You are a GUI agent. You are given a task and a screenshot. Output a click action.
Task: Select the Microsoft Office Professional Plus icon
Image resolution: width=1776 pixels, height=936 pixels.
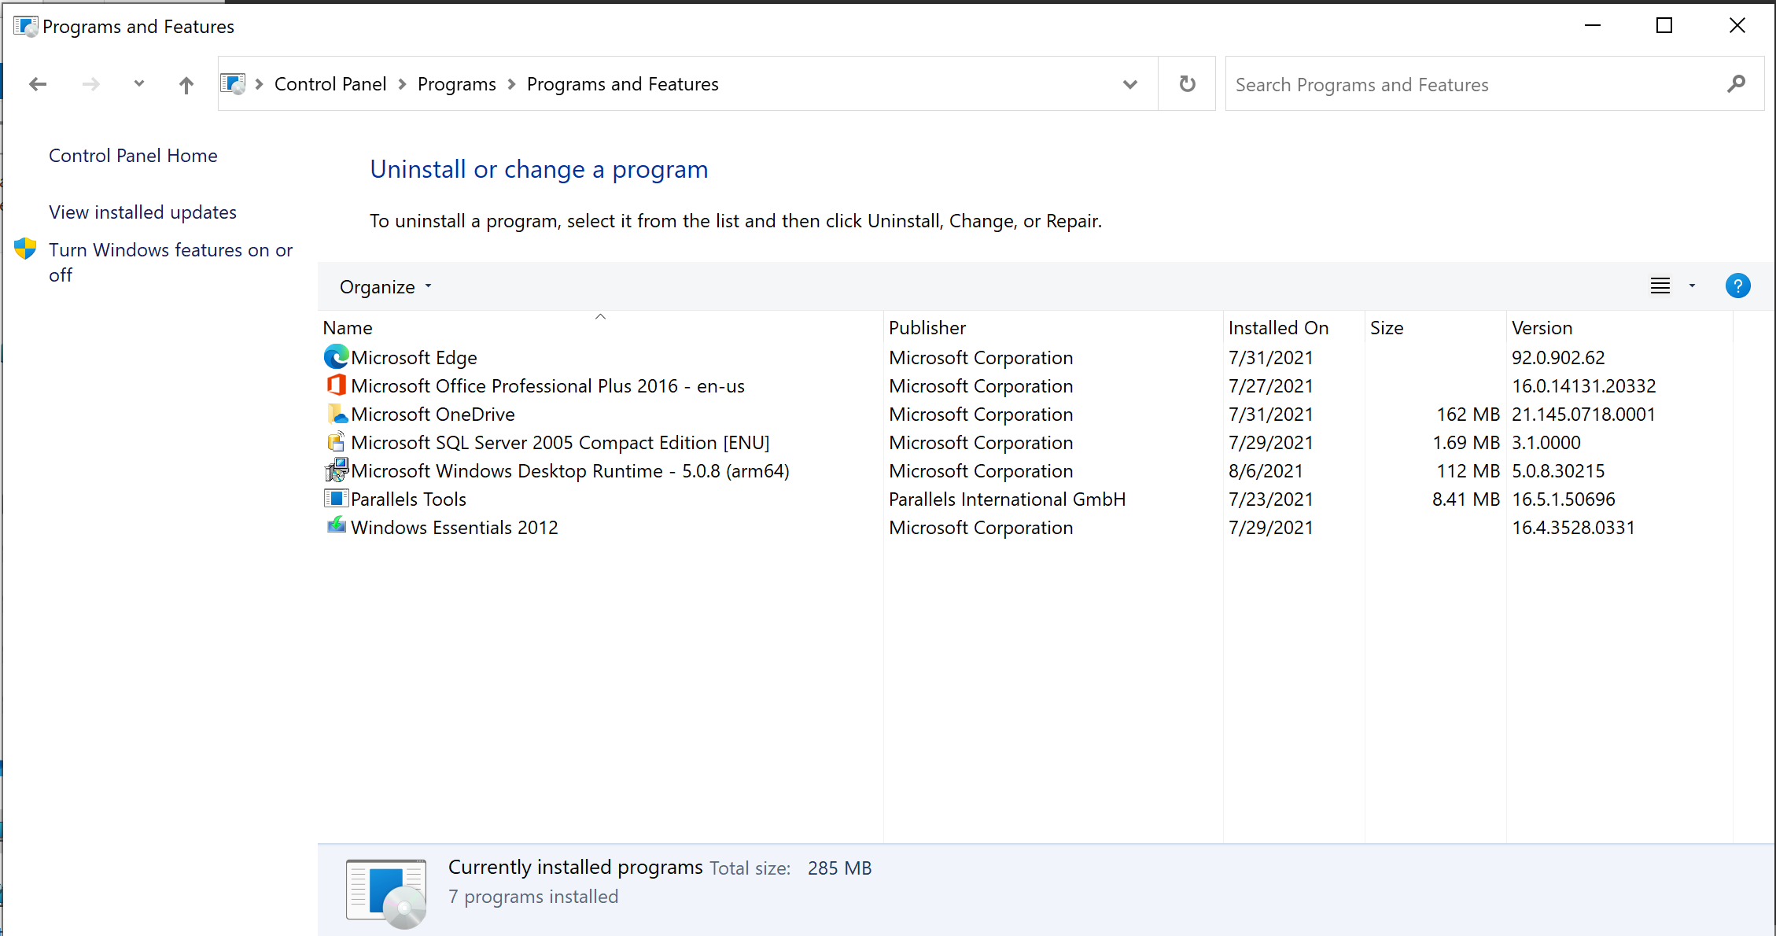click(336, 385)
